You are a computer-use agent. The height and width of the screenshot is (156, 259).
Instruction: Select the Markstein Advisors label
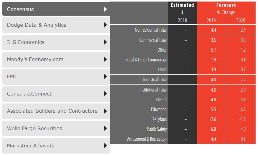[31, 146]
